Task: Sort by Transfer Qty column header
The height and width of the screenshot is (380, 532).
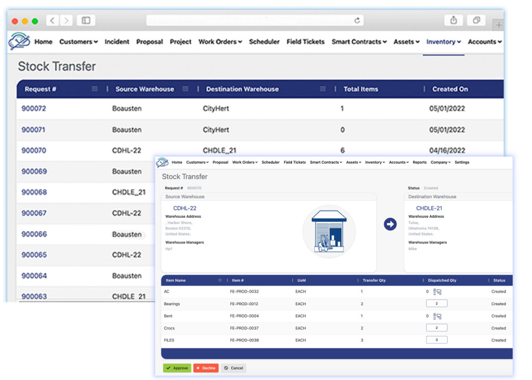Action: (374, 280)
